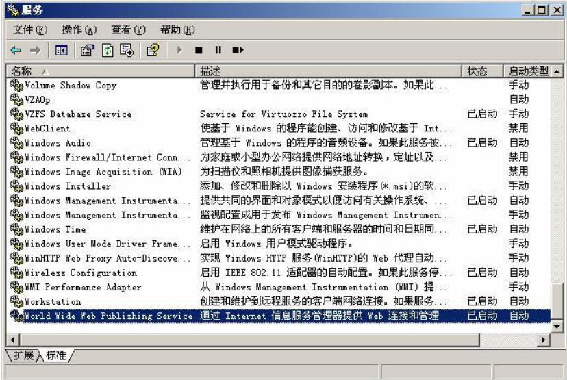Viewport: 567px width, 380px height.
Task: Select WinHTTP Web Proxy Auto-Discove... name
Action: [x=108, y=258]
